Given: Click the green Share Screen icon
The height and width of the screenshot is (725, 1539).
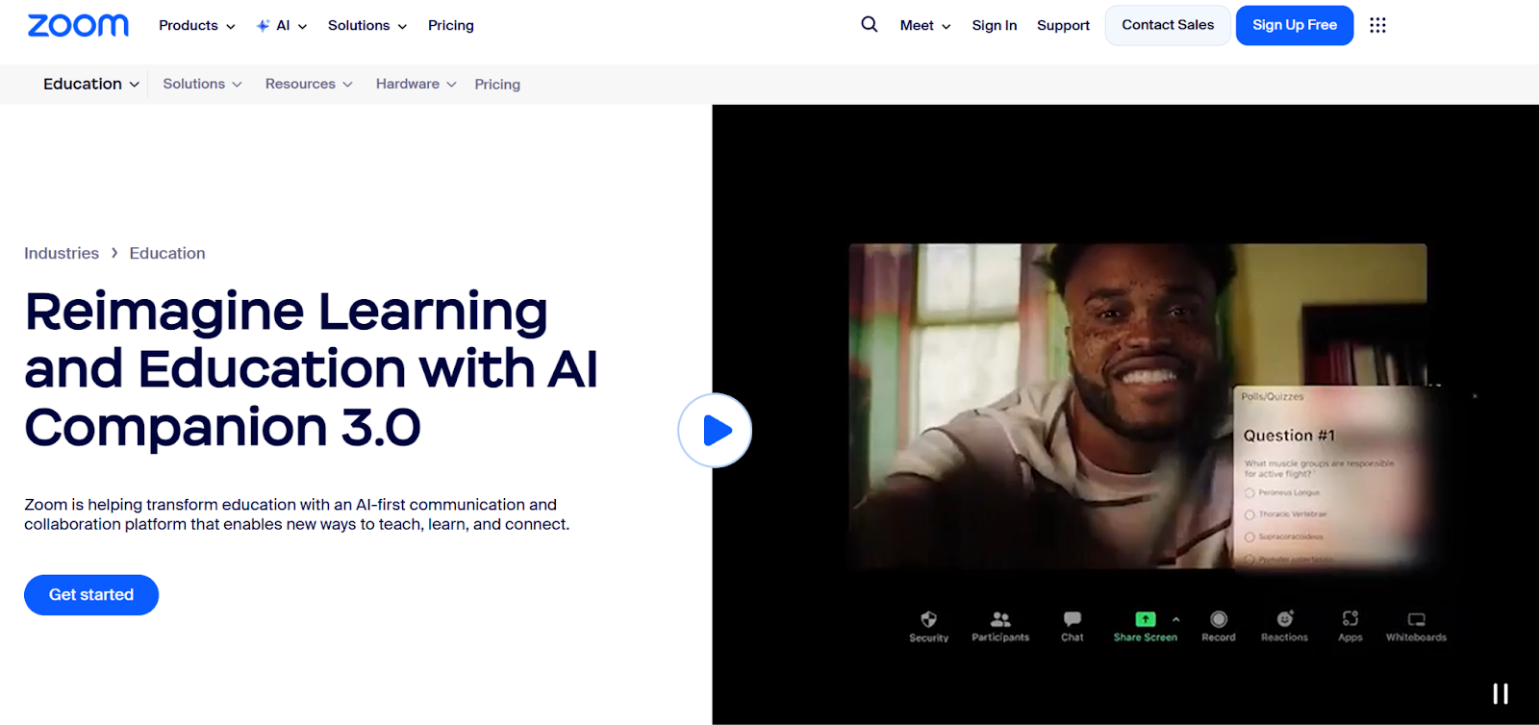Looking at the screenshot, I should [x=1145, y=618].
